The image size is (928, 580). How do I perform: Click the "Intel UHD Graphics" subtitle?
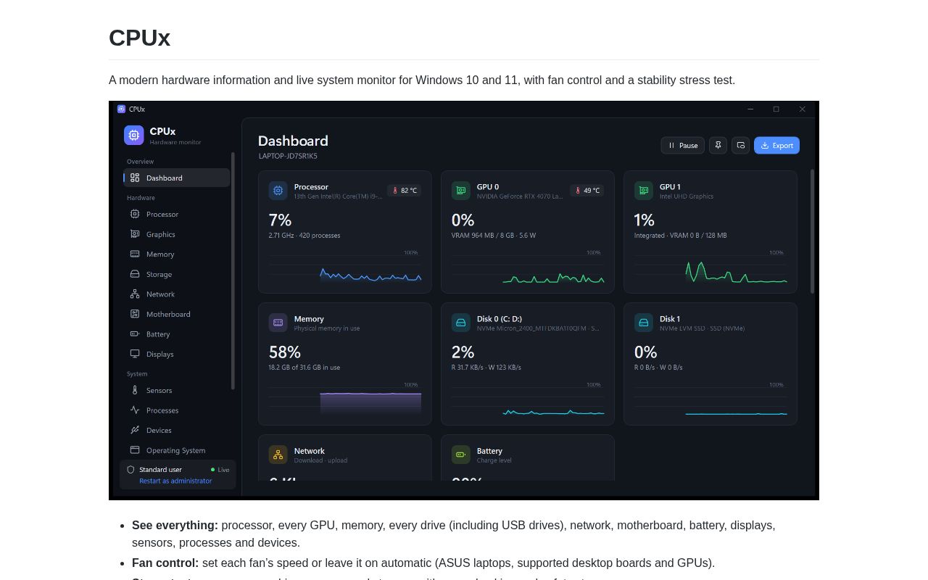click(x=687, y=196)
